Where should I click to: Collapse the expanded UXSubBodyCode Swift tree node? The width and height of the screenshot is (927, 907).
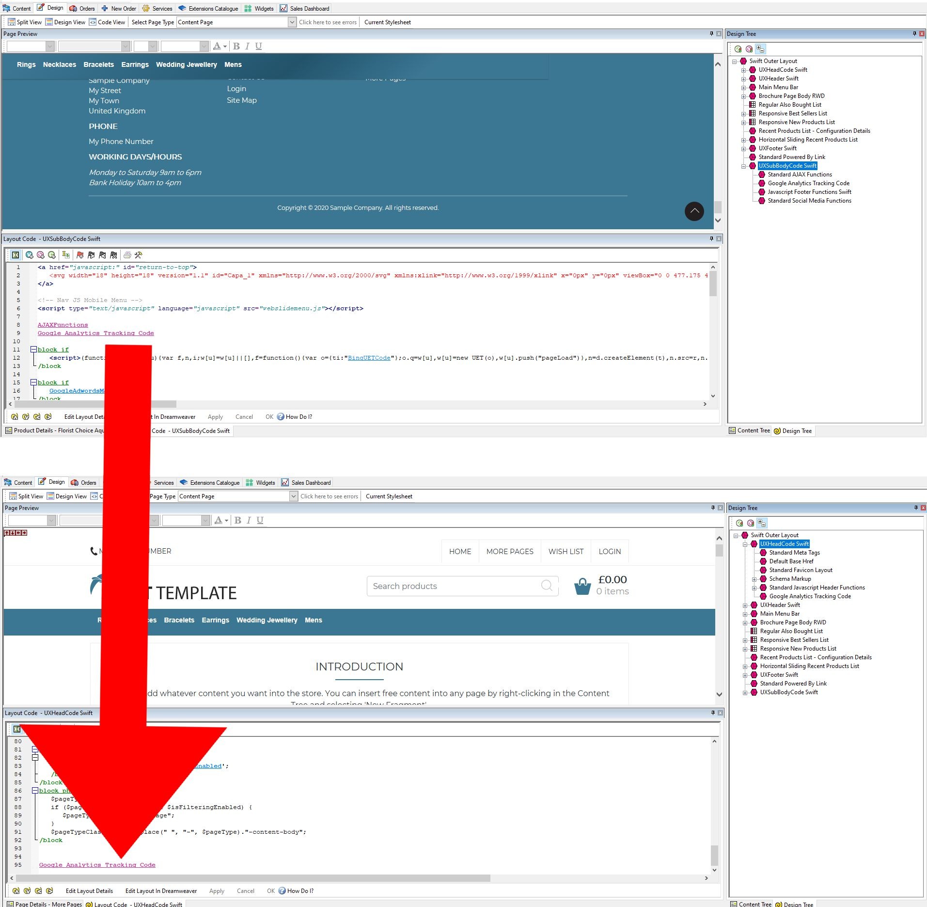point(744,166)
